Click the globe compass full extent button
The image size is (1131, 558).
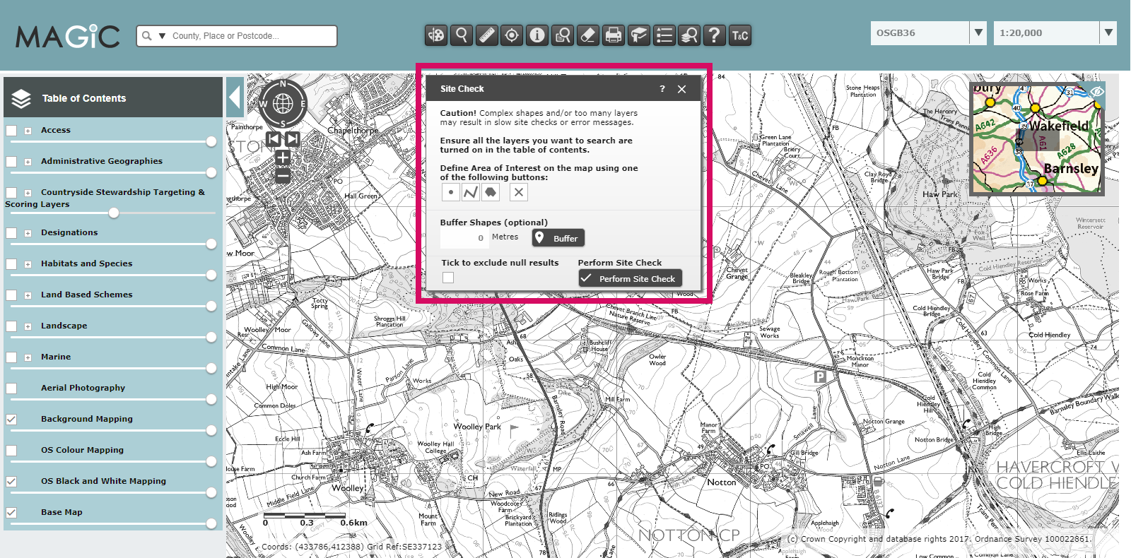click(x=283, y=104)
